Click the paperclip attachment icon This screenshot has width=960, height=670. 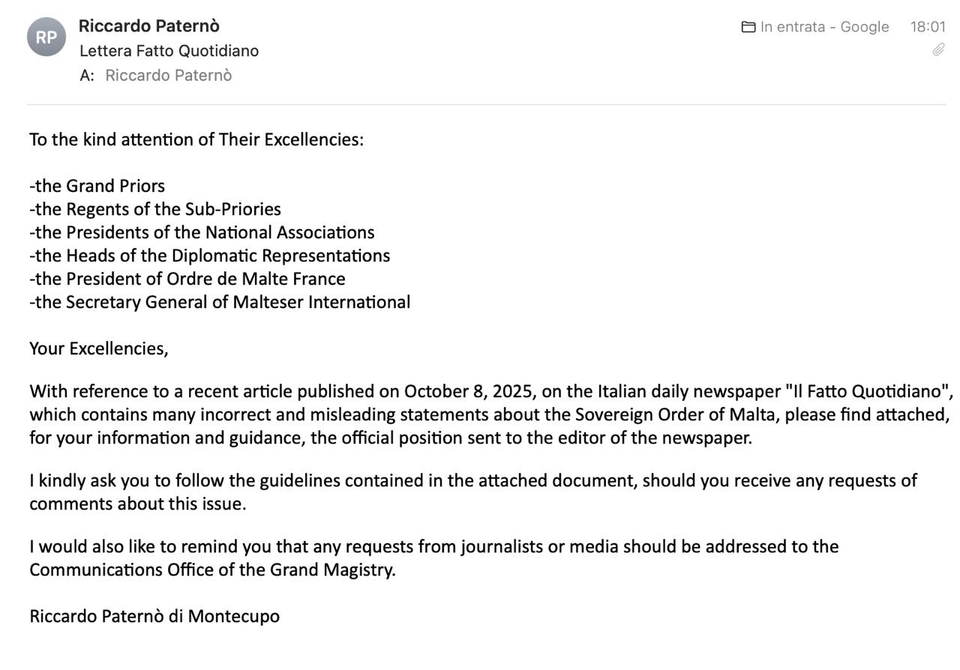tap(938, 49)
